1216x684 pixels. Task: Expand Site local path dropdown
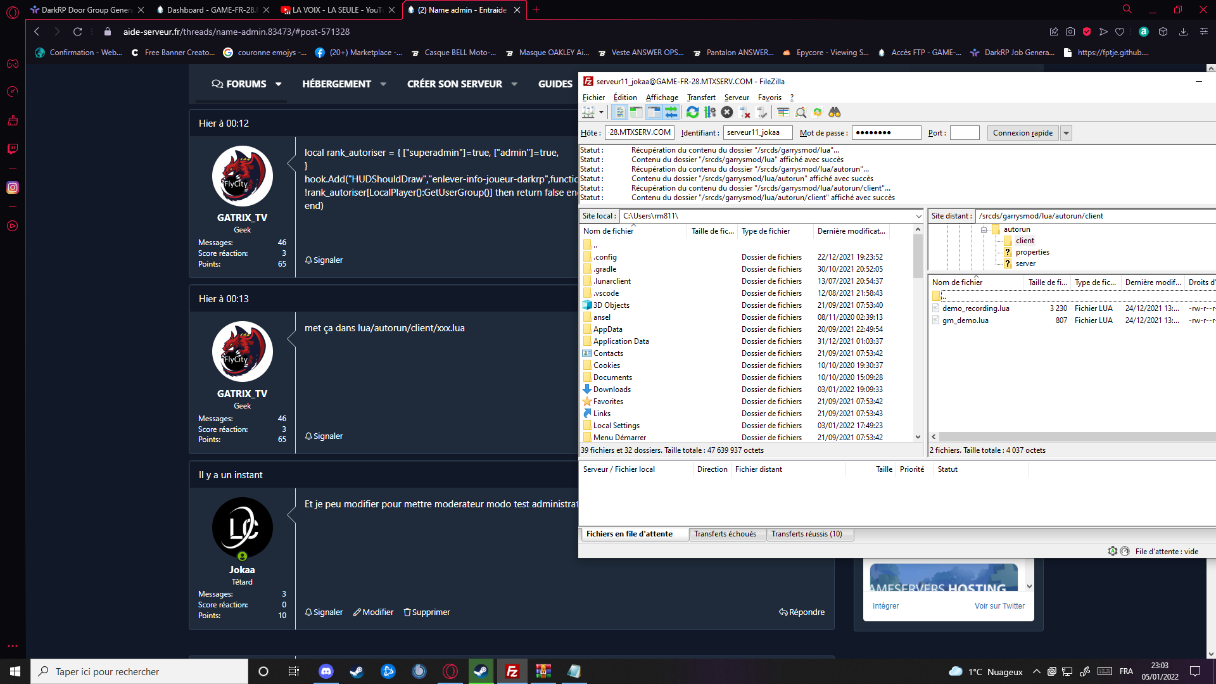918,216
